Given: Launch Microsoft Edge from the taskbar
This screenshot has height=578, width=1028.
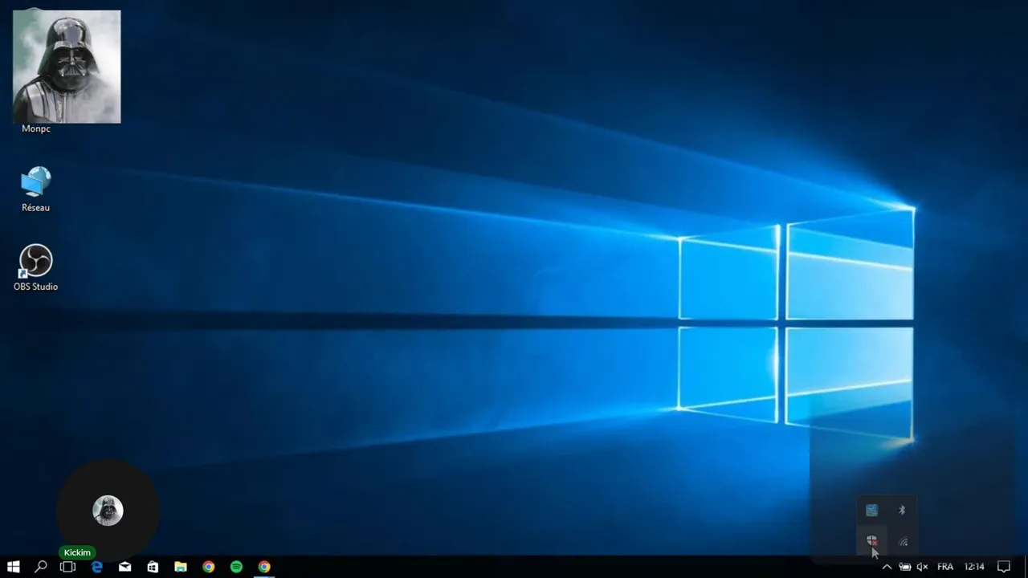Looking at the screenshot, I should coord(97,567).
